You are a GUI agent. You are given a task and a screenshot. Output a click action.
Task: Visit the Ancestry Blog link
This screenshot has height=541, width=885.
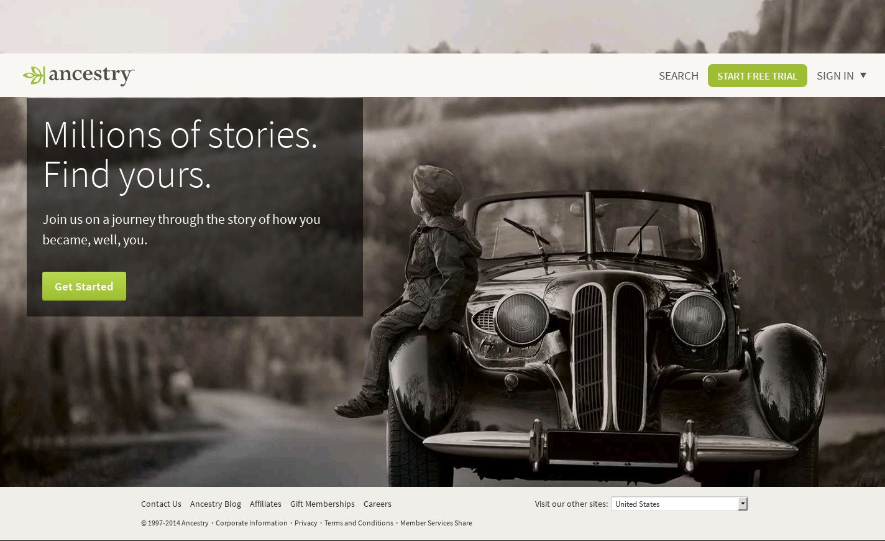tap(216, 504)
